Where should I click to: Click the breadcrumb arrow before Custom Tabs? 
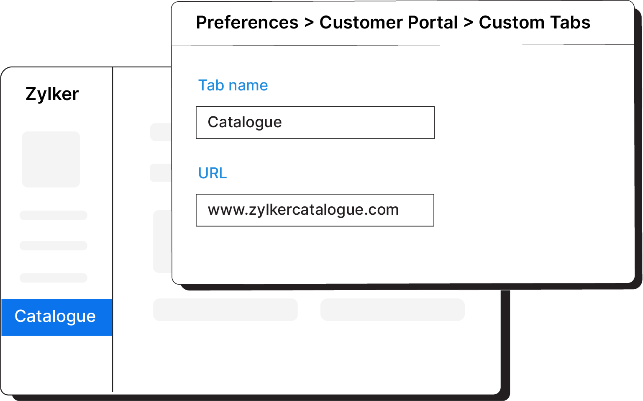(x=469, y=23)
